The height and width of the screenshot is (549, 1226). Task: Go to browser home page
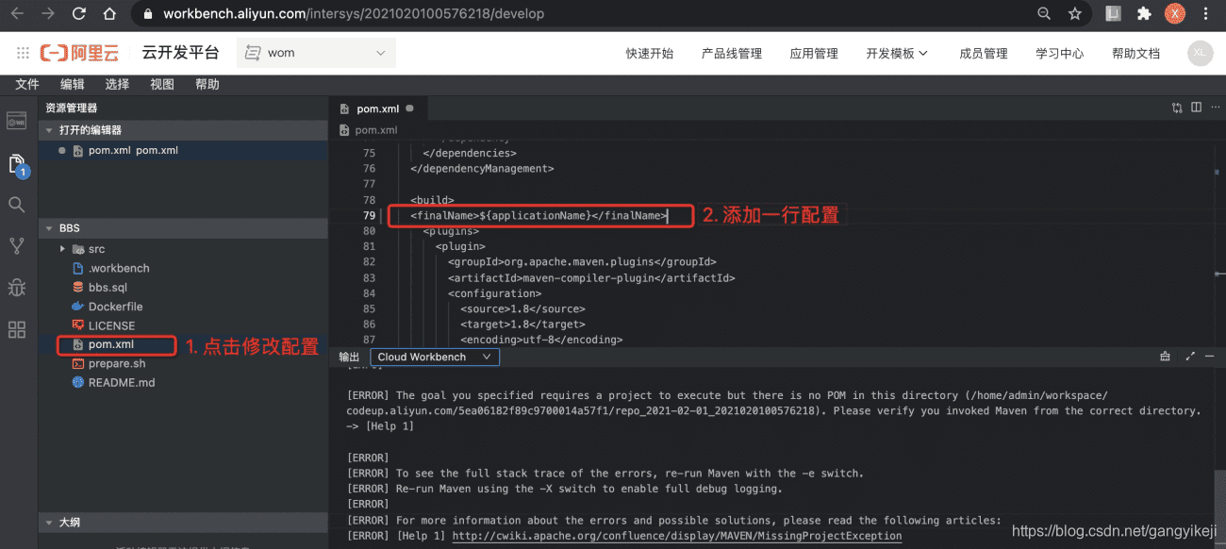tap(109, 14)
